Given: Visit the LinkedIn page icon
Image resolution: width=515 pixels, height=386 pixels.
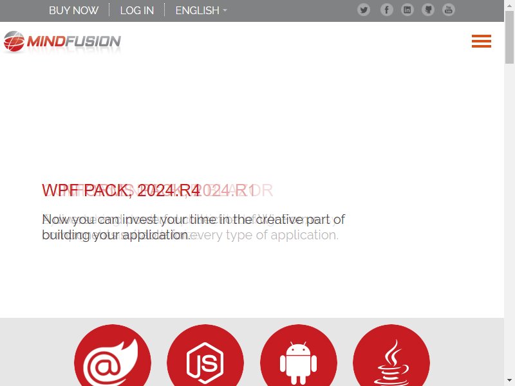Looking at the screenshot, I should click(407, 10).
